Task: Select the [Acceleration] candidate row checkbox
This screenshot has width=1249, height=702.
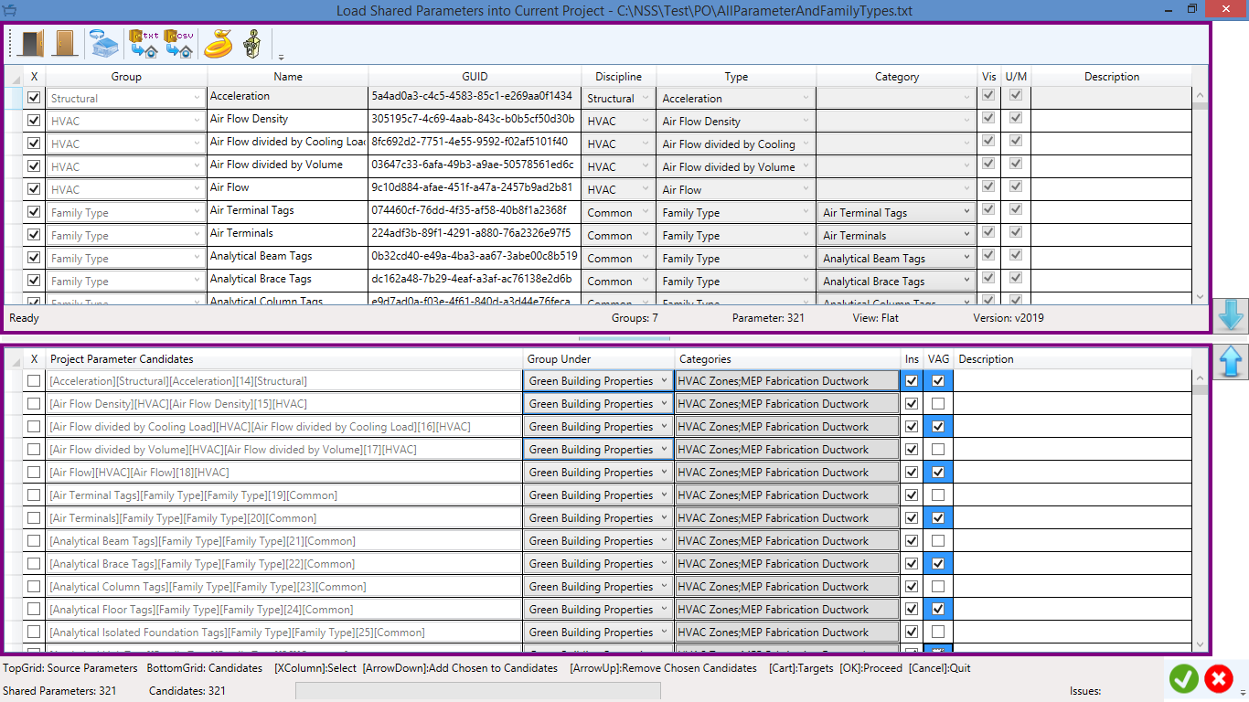Action: pyautogui.click(x=34, y=380)
